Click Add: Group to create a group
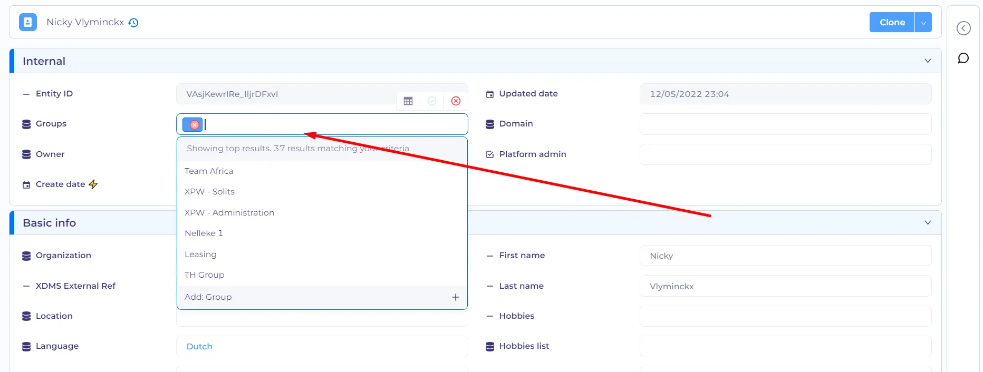Image resolution: width=983 pixels, height=372 pixels. pos(322,297)
